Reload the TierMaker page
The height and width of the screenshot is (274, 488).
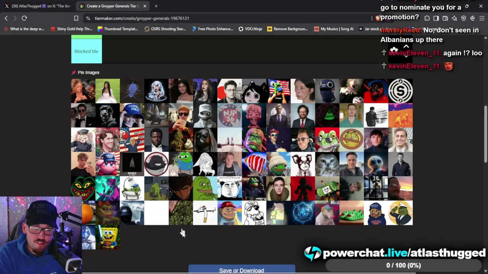coord(24,18)
